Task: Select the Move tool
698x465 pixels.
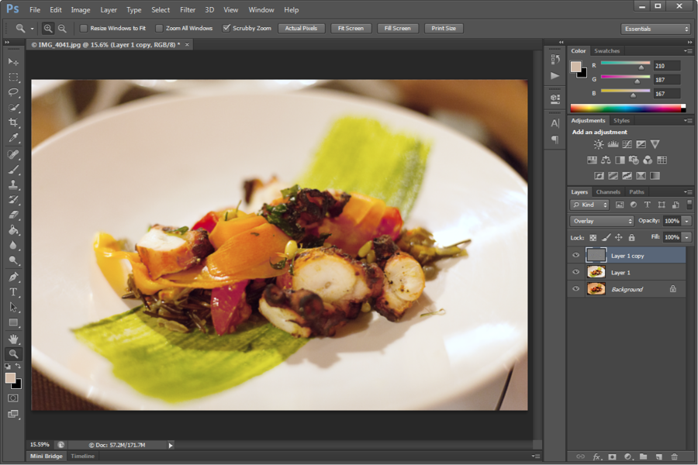Action: point(13,61)
